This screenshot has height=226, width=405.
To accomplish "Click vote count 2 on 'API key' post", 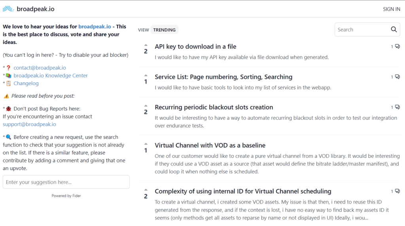I will (x=146, y=51).
